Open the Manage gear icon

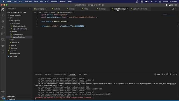(x=3, y=98)
